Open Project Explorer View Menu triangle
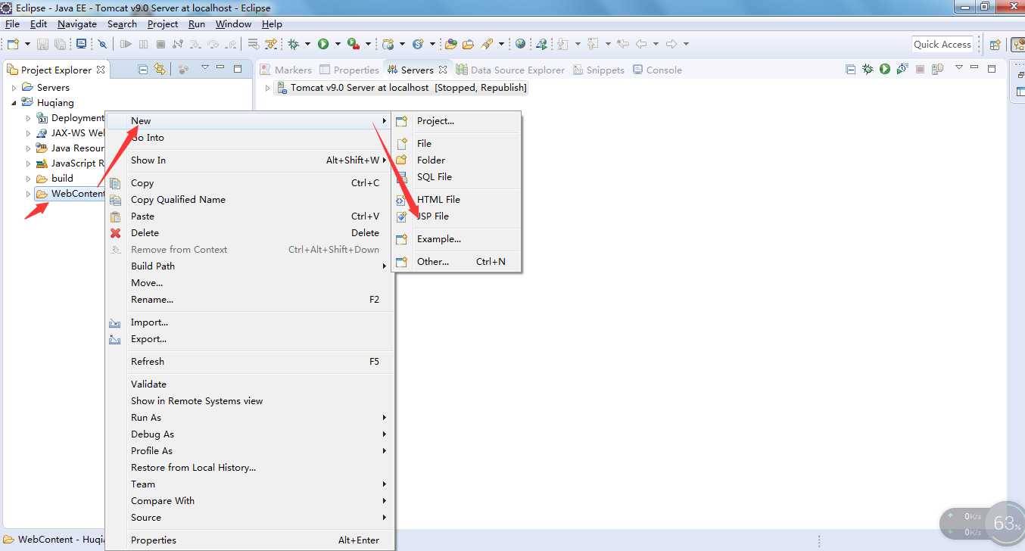The width and height of the screenshot is (1025, 551). (x=204, y=67)
